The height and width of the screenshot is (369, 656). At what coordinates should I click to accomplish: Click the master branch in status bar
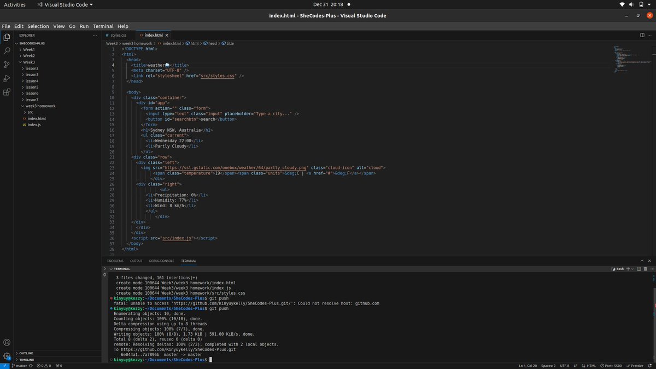pyautogui.click(x=19, y=366)
